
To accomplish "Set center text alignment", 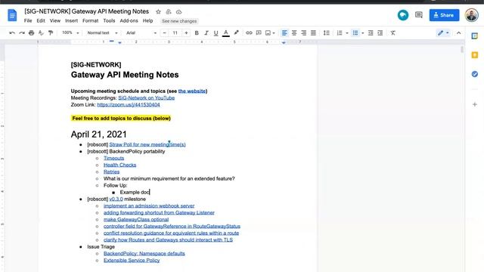I will click(294, 32).
